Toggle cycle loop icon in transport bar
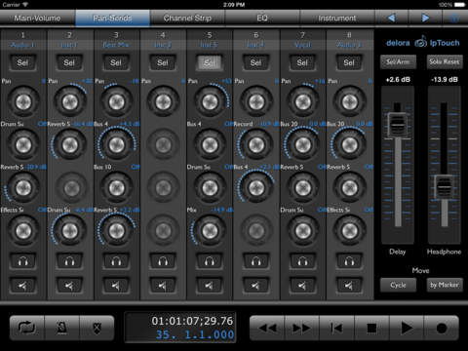This screenshot has height=351, width=468. pyautogui.click(x=27, y=328)
